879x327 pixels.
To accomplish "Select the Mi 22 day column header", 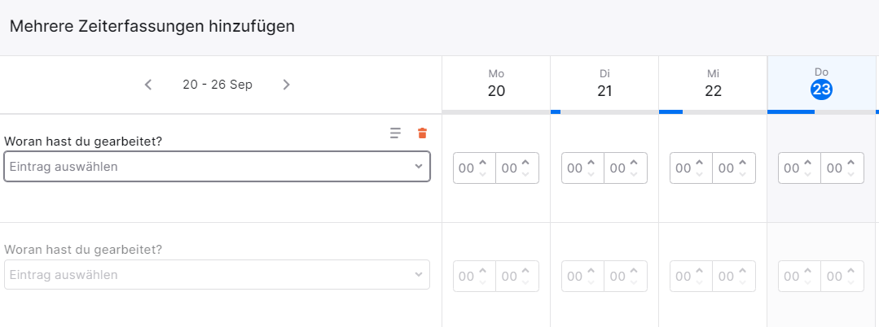I will tap(713, 84).
